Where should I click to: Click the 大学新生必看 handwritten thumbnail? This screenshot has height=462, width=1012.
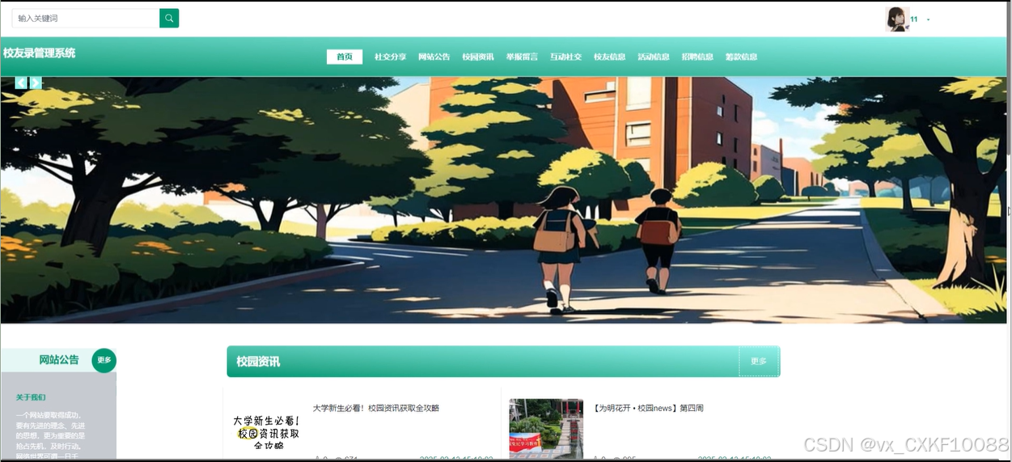[x=266, y=430]
